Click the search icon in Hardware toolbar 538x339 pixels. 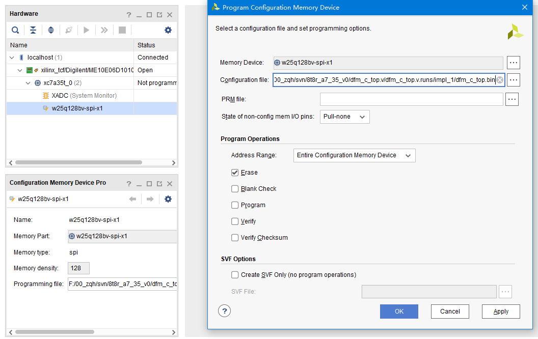click(x=15, y=30)
